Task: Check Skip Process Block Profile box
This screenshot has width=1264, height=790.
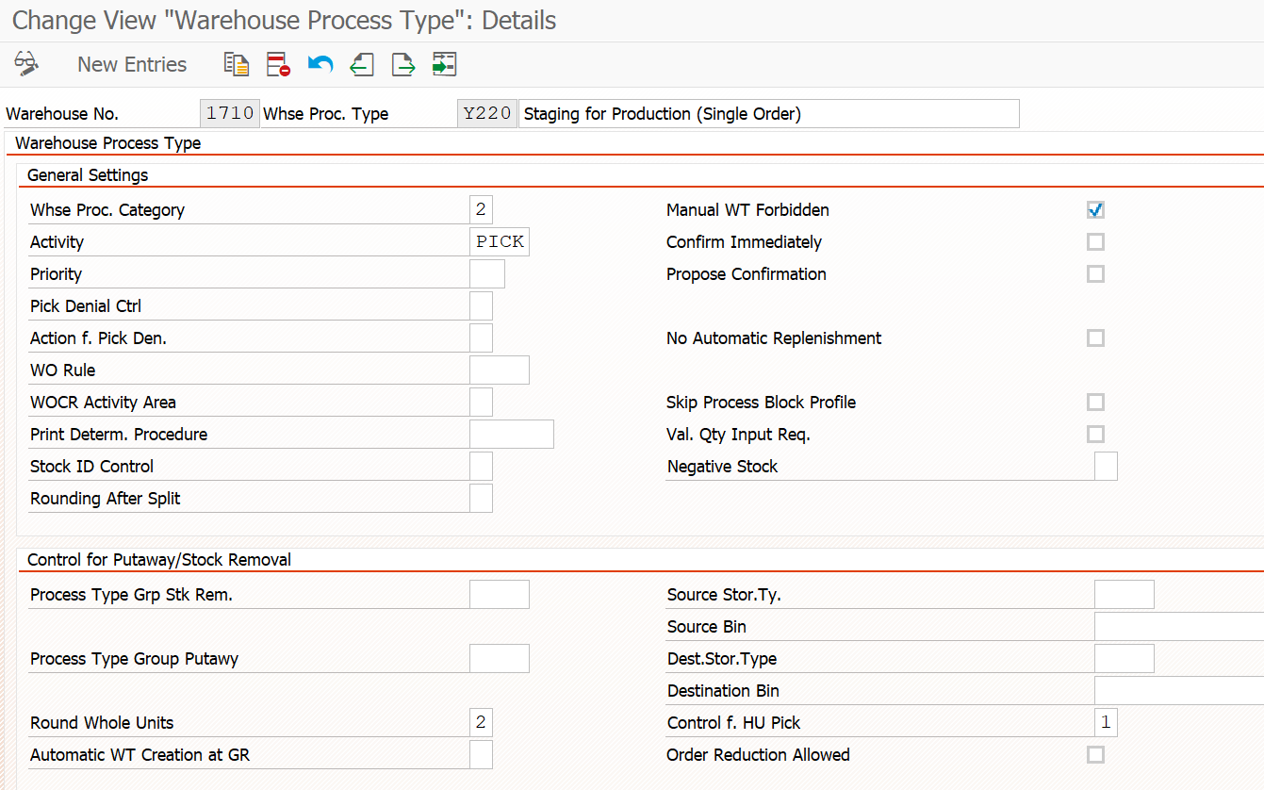Action: pyautogui.click(x=1095, y=402)
